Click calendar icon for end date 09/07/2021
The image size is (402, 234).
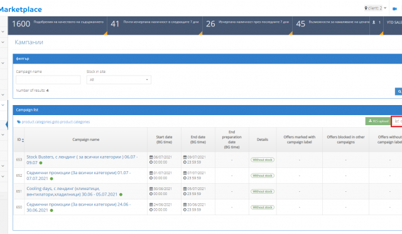pyautogui.click(x=185, y=157)
